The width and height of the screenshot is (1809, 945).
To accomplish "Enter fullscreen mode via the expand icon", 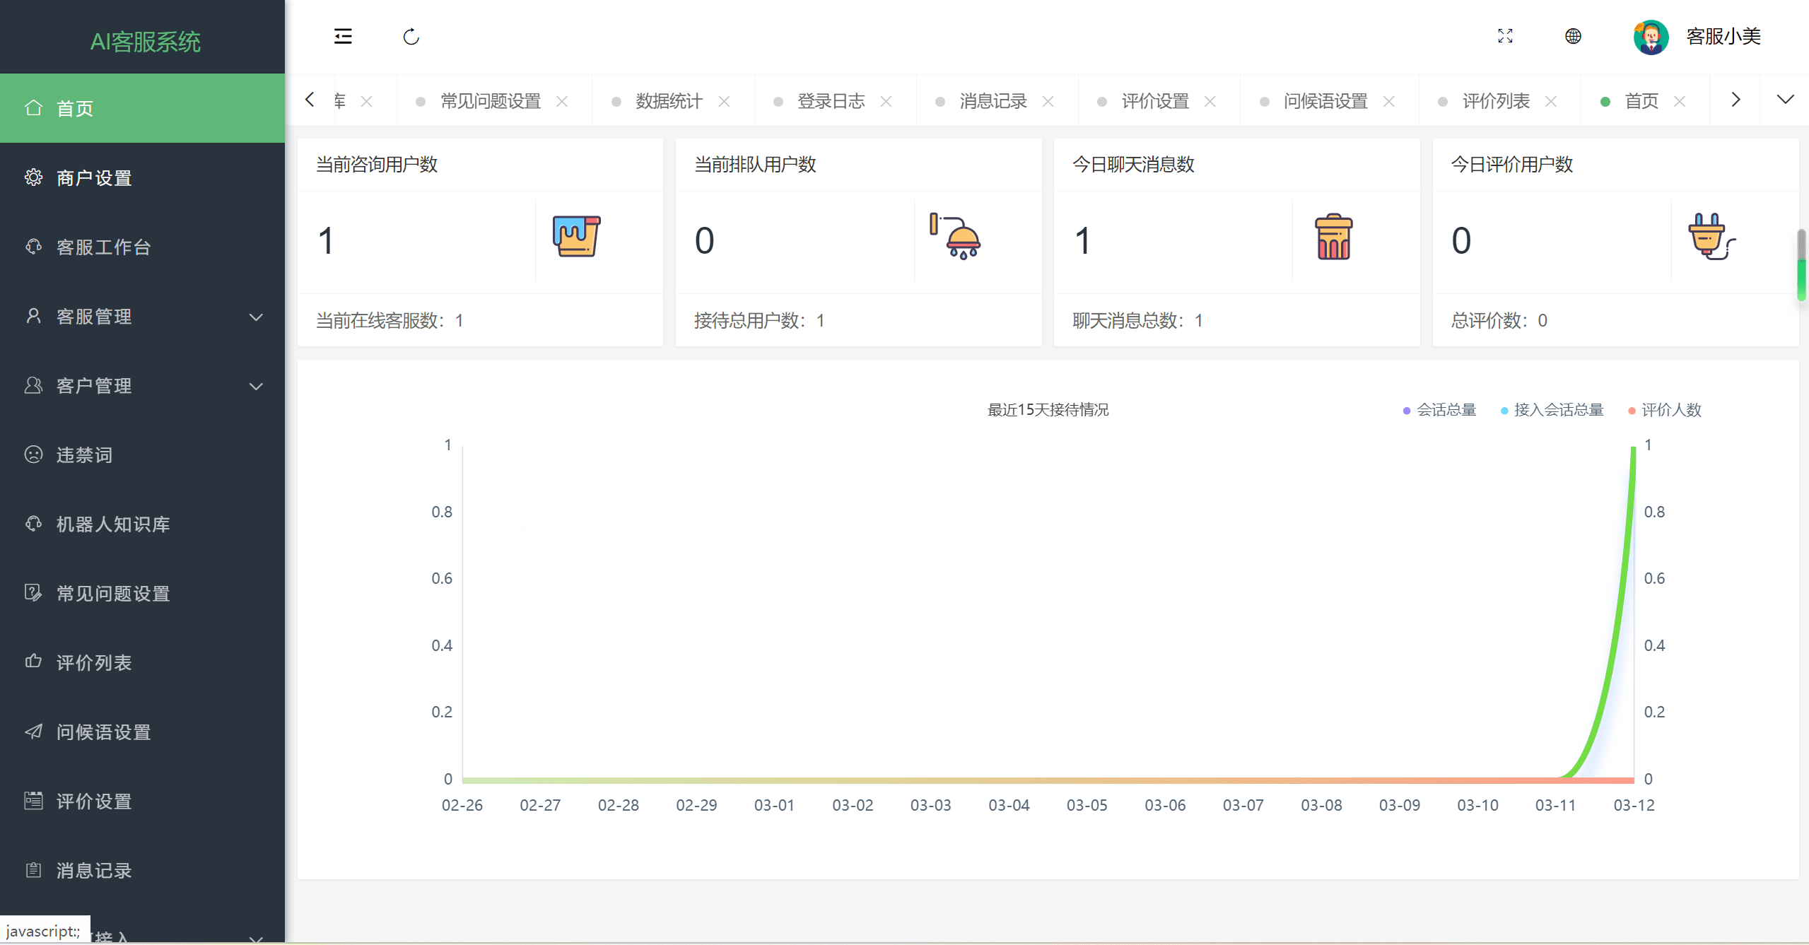I will [x=1506, y=36].
